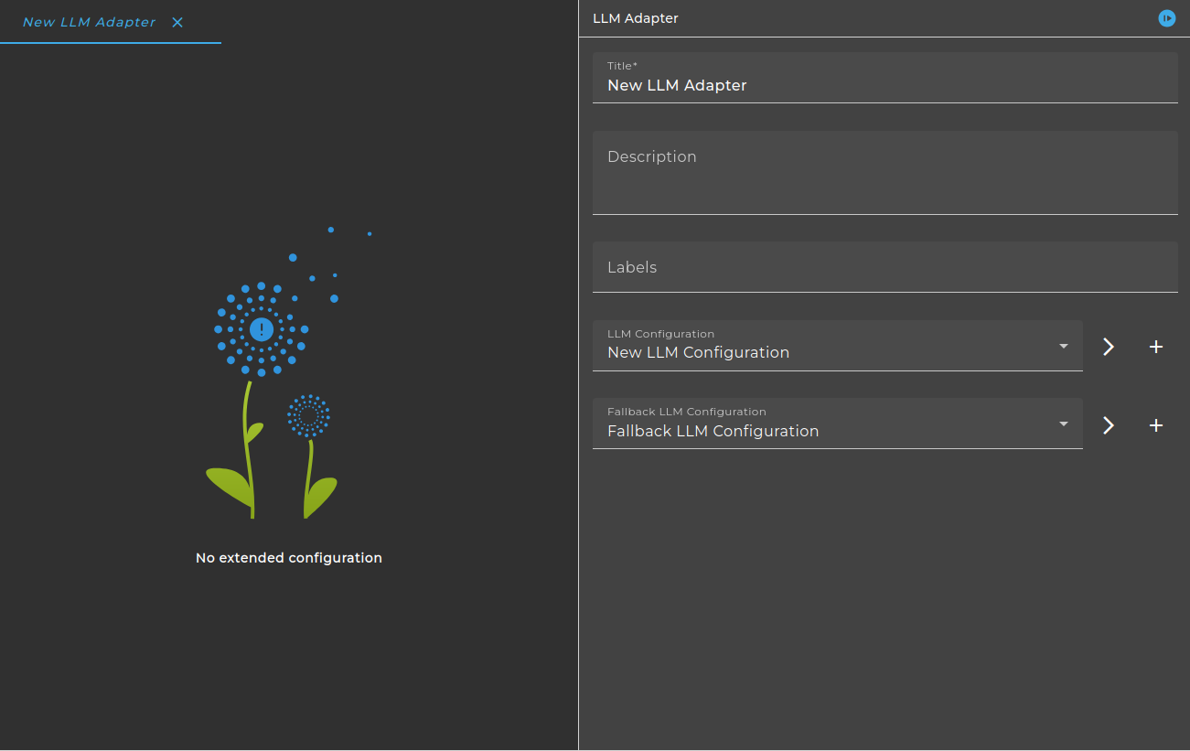This screenshot has width=1190, height=751.
Task: Click into the Description text area
Action: click(885, 173)
